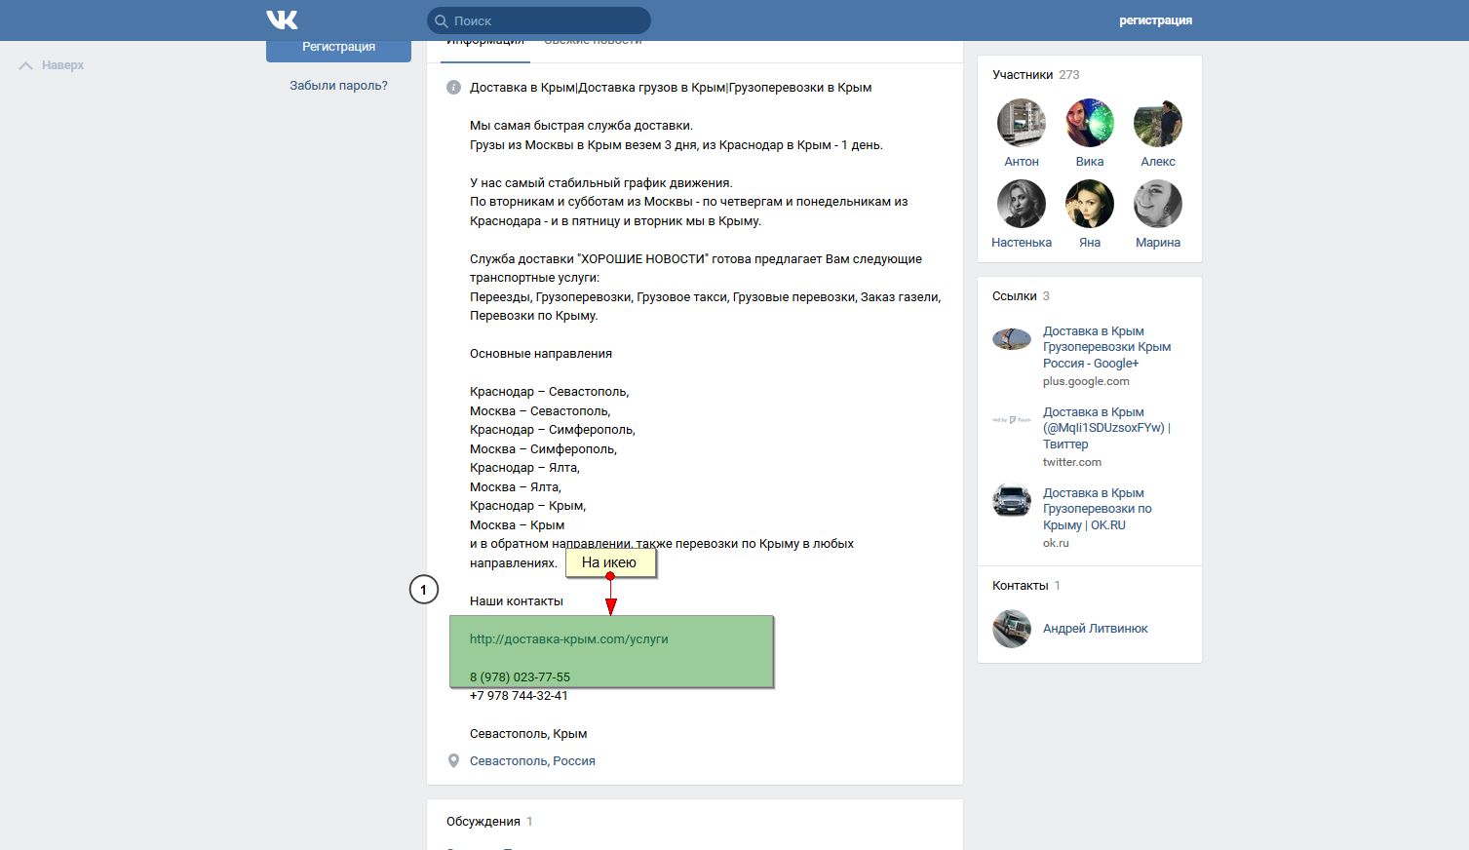
Task: Open the доставка-крым.com/услуги website link
Action: click(x=569, y=639)
